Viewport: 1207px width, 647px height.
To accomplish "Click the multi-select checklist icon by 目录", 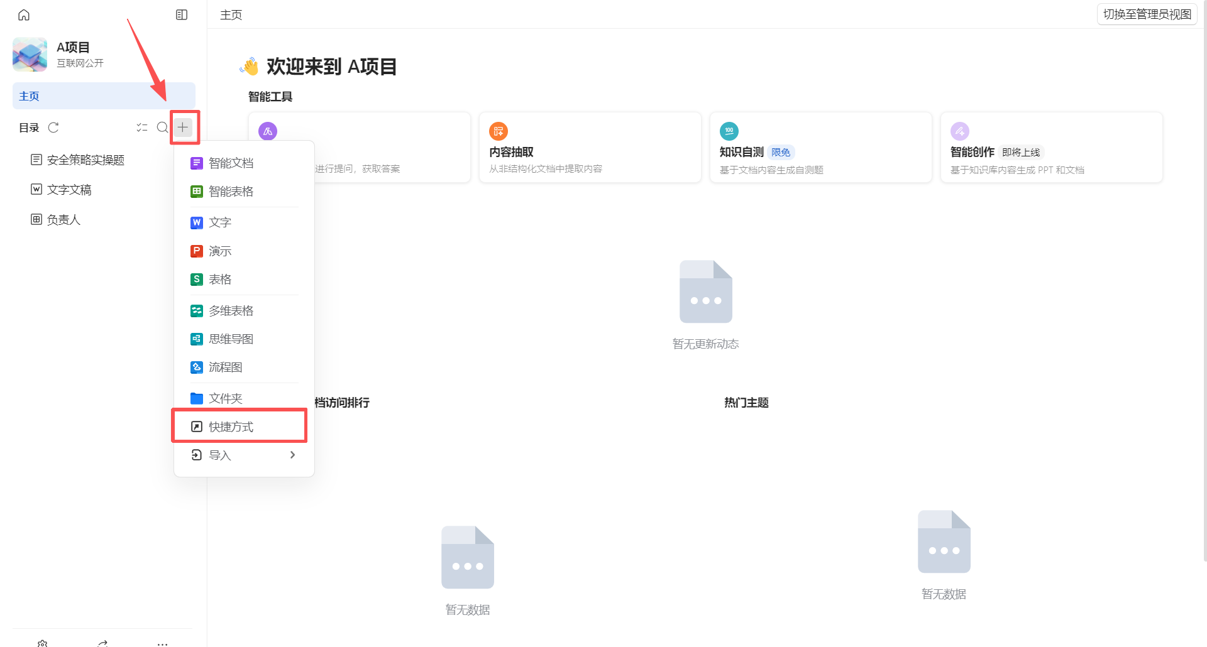I will tap(142, 128).
